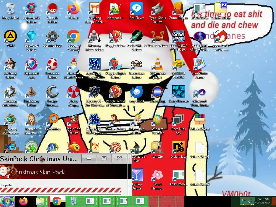Select the Solaris 2.0.z02 file

(200, 178)
